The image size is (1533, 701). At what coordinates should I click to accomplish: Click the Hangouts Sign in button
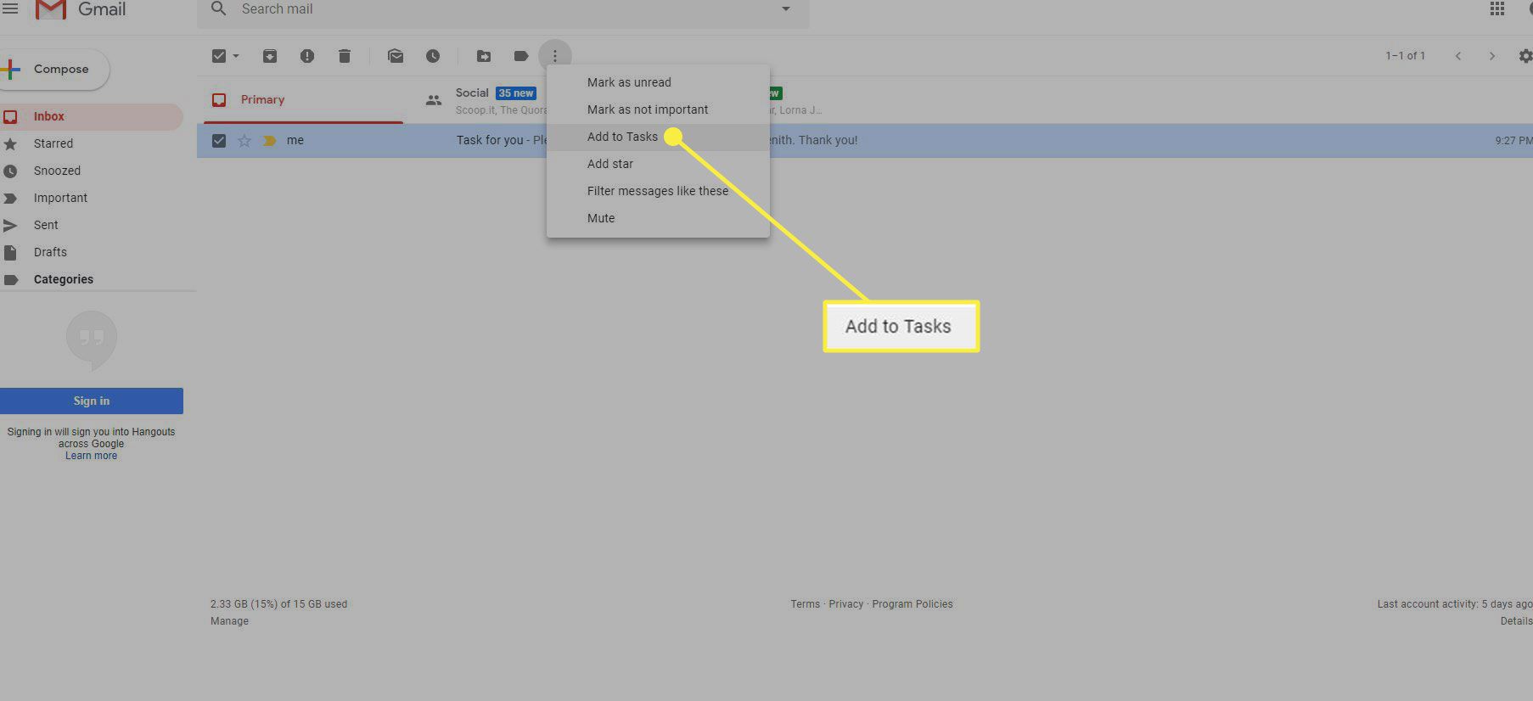click(92, 401)
